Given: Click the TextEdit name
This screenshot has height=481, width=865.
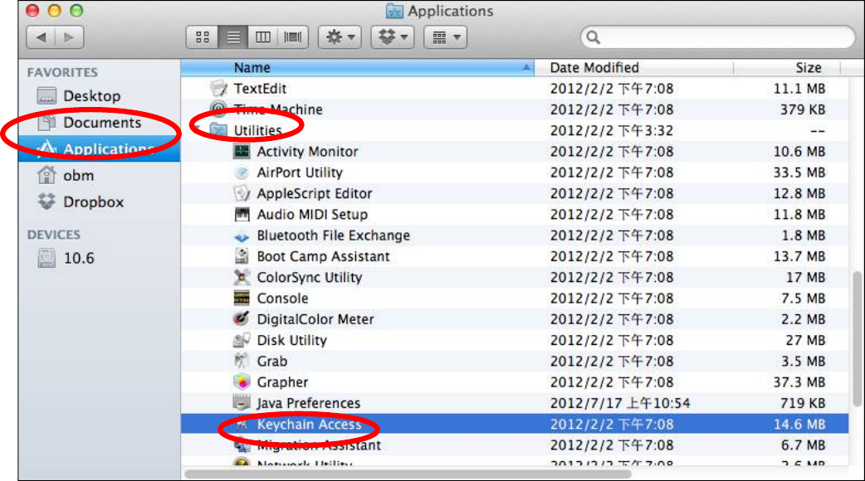Looking at the screenshot, I should 260,89.
